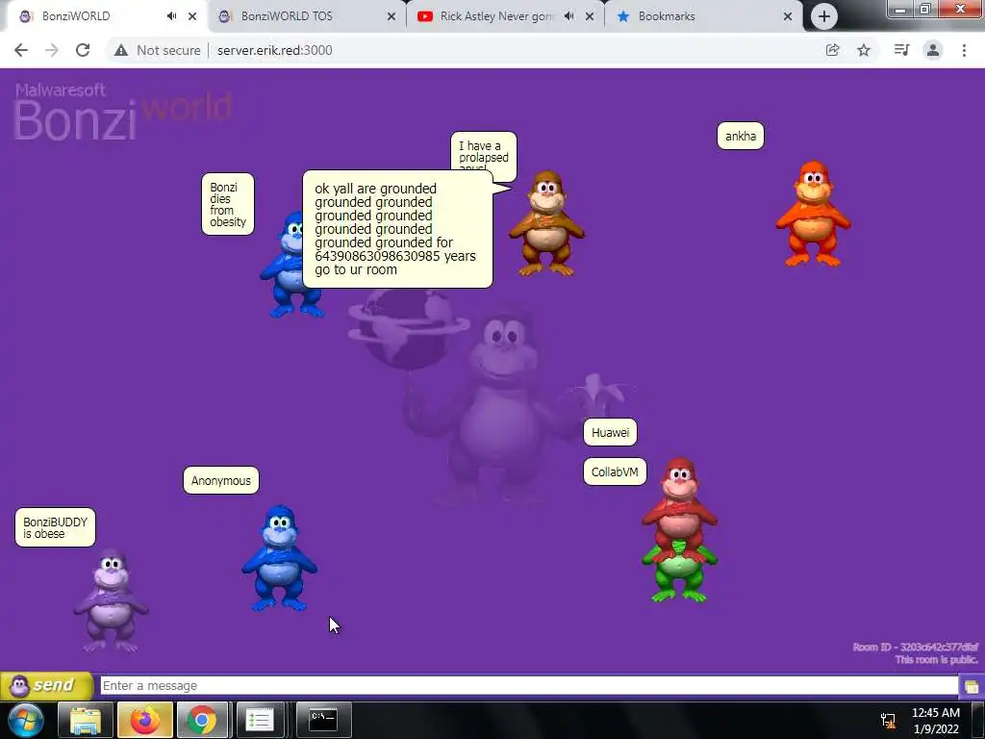Click the Enter a message field
Screen dimensions: 985x739
pyautogui.click(x=529, y=685)
